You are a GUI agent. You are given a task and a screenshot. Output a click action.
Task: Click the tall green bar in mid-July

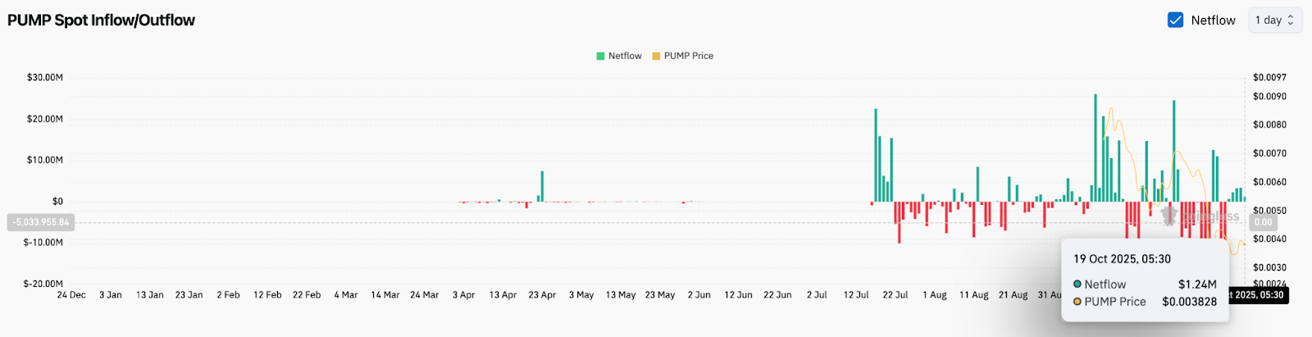tap(876, 156)
